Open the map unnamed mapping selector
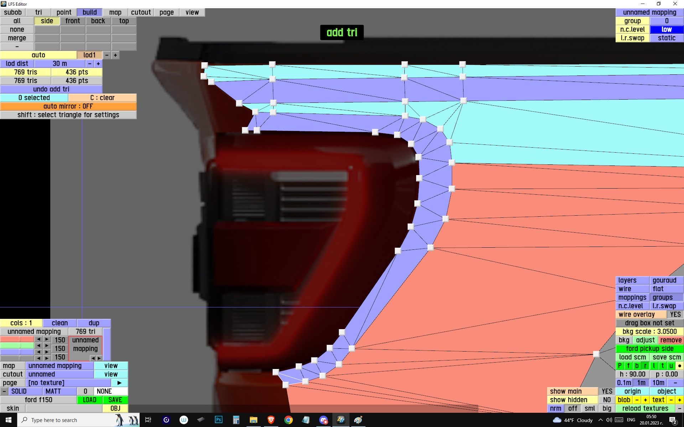The width and height of the screenshot is (684, 427). (59, 366)
